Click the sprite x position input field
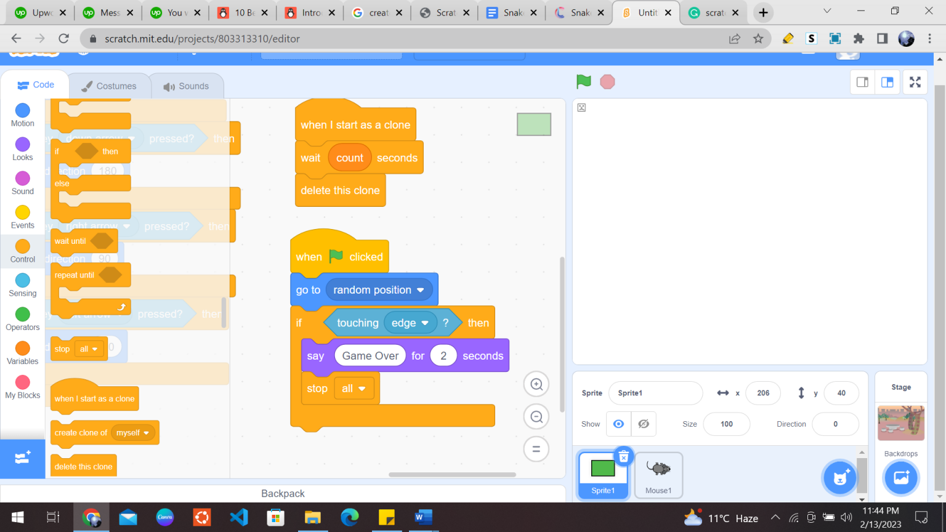 click(x=763, y=393)
